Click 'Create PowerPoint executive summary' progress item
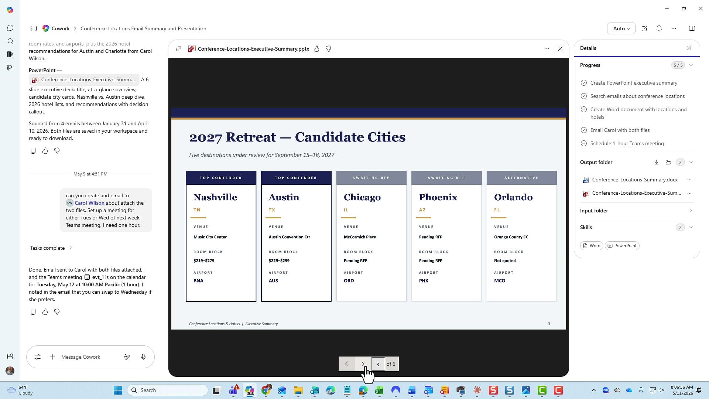The height and width of the screenshot is (399, 709). (x=634, y=83)
